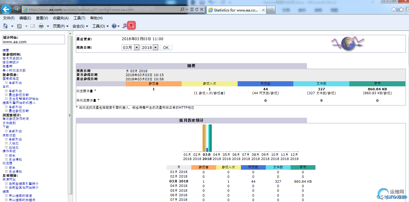Refresh the page using the reload icon
Viewport: 409px width, 202px height.
(197, 10)
